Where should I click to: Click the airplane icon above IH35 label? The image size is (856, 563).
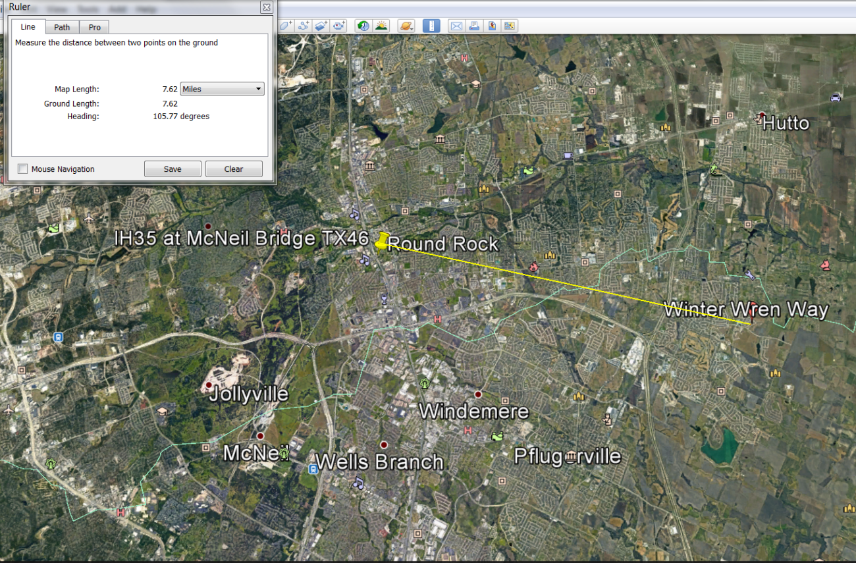point(90,217)
